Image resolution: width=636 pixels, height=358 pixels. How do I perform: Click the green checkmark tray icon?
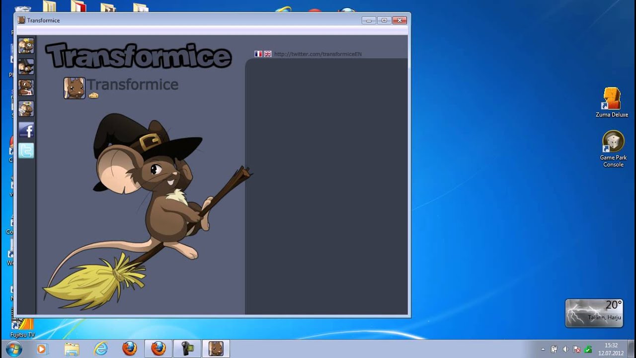pyautogui.click(x=588, y=350)
